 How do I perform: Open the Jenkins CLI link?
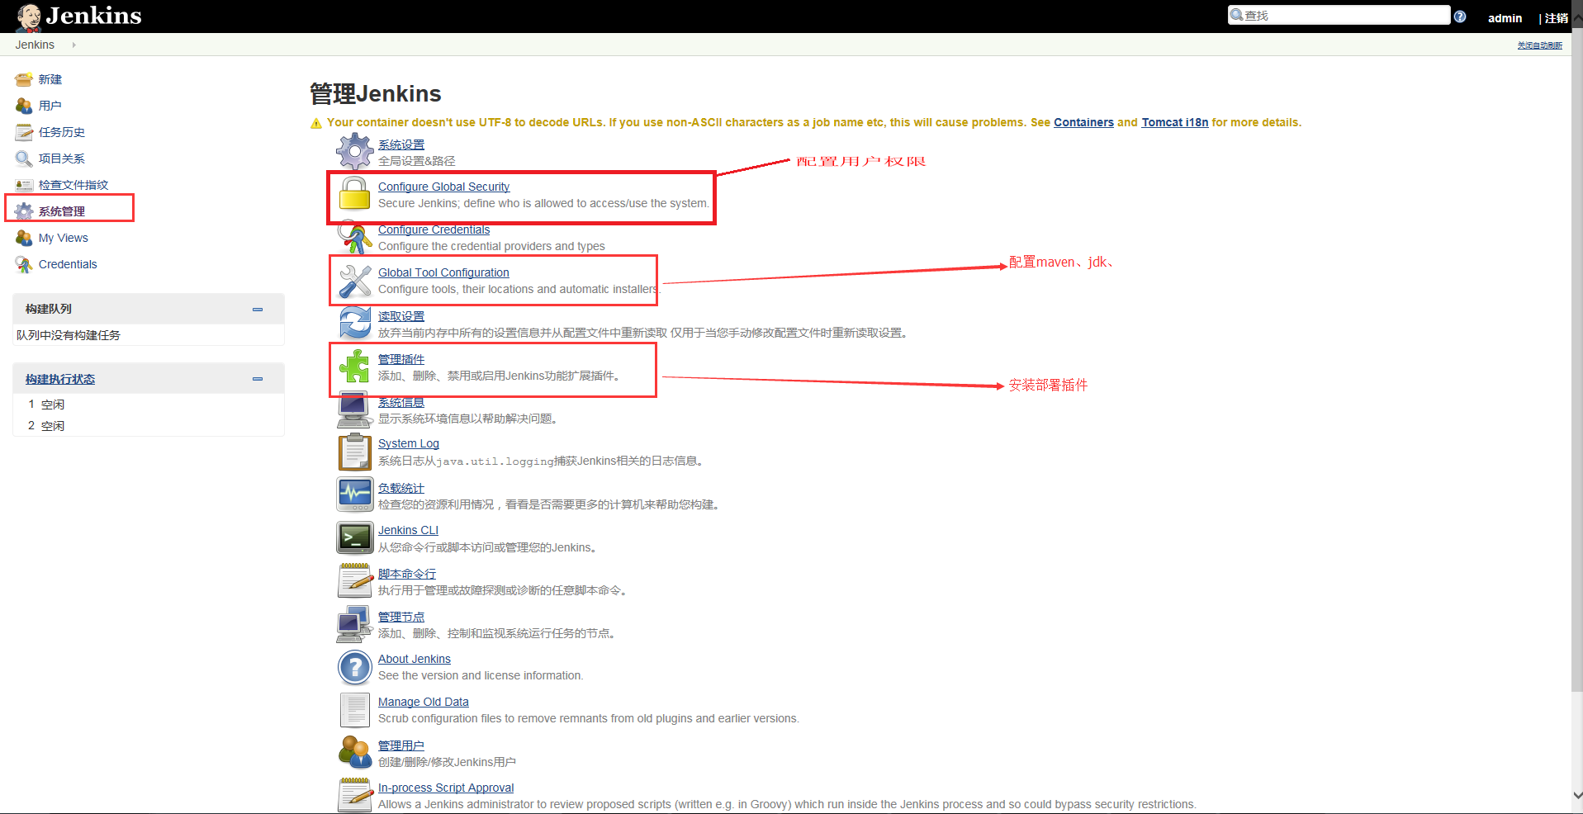coord(408,530)
